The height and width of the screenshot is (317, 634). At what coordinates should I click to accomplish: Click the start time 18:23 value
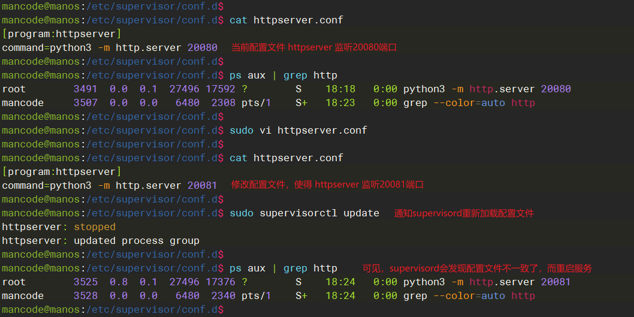[x=340, y=102]
